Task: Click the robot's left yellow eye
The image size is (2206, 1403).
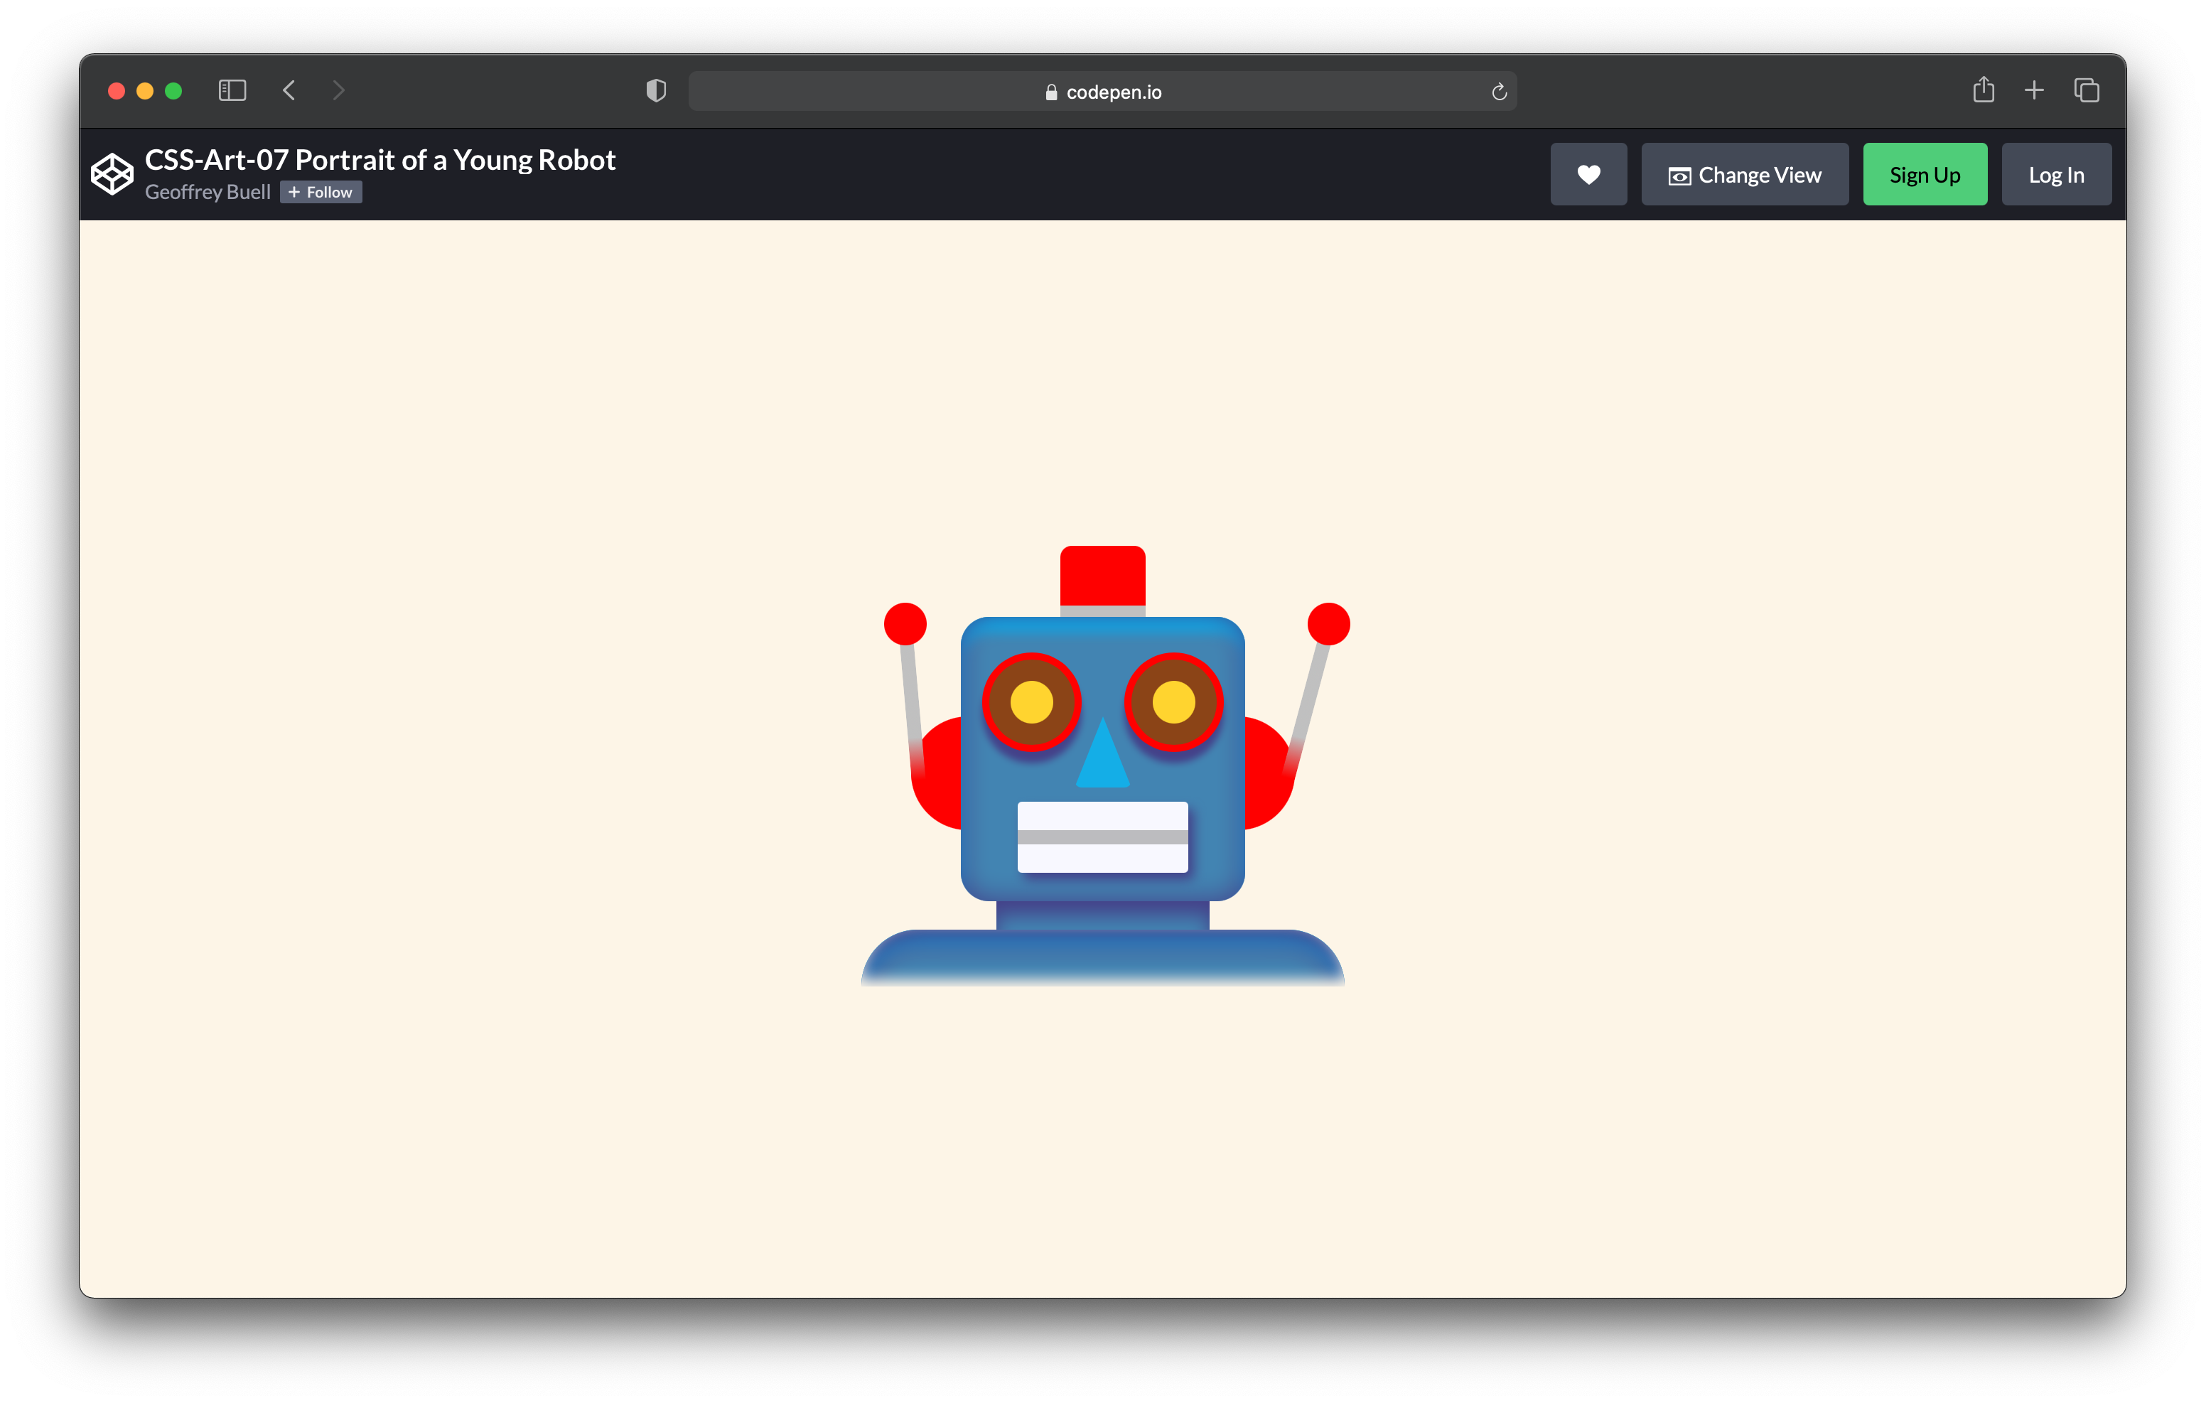Action: click(1031, 703)
